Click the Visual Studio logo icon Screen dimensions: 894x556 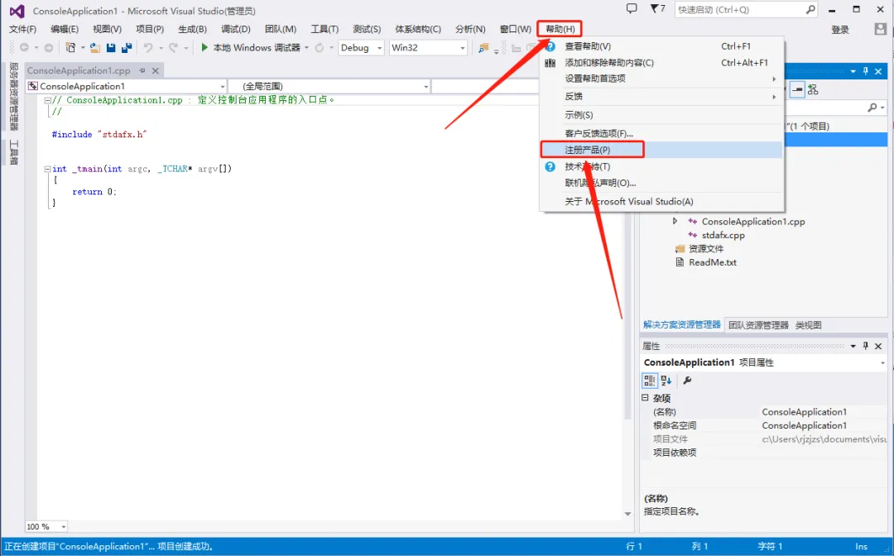17,11
